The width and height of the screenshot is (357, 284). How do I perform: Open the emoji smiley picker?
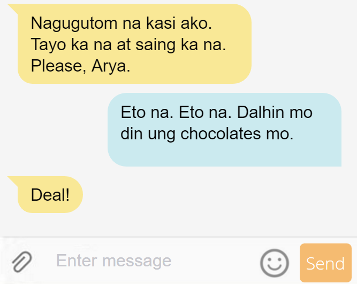click(x=275, y=263)
